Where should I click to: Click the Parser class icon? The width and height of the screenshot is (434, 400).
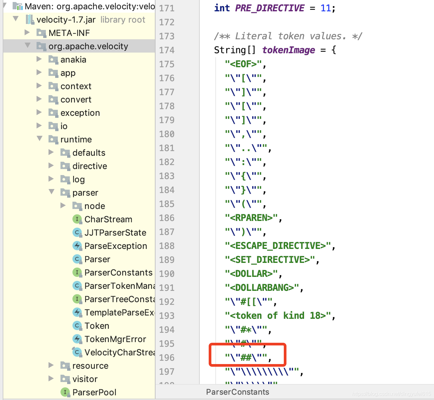(77, 259)
